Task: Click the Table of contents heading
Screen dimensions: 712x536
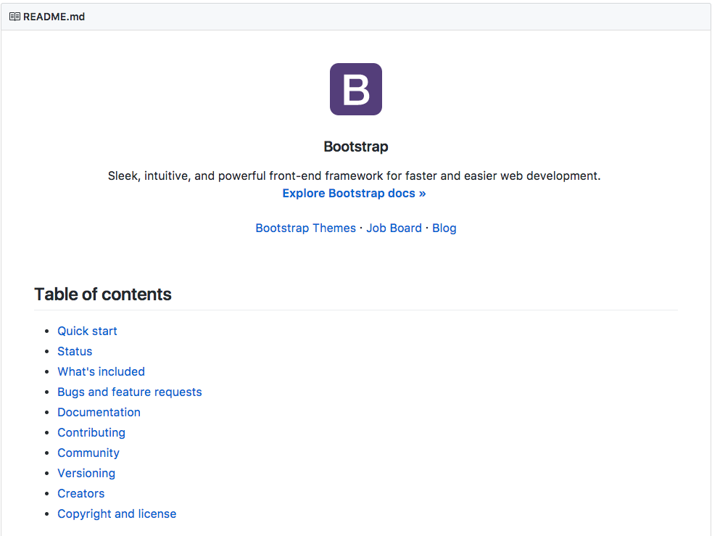Action: click(103, 294)
